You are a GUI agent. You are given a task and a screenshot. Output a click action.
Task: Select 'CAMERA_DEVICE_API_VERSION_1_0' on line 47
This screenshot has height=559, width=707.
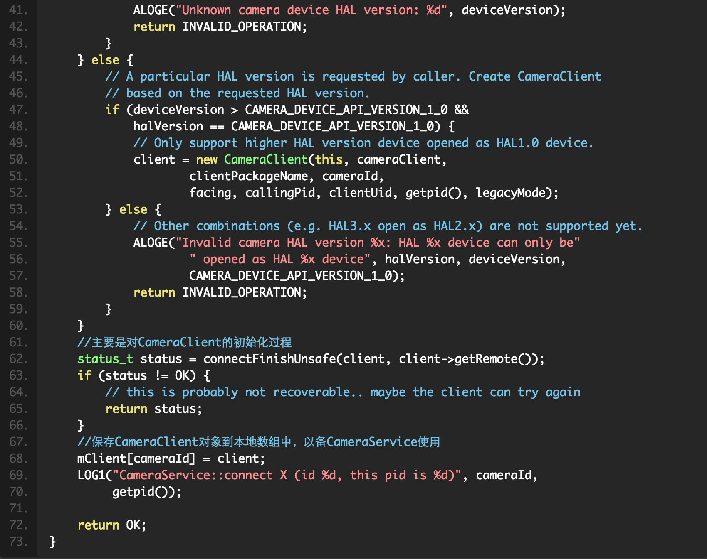point(346,110)
